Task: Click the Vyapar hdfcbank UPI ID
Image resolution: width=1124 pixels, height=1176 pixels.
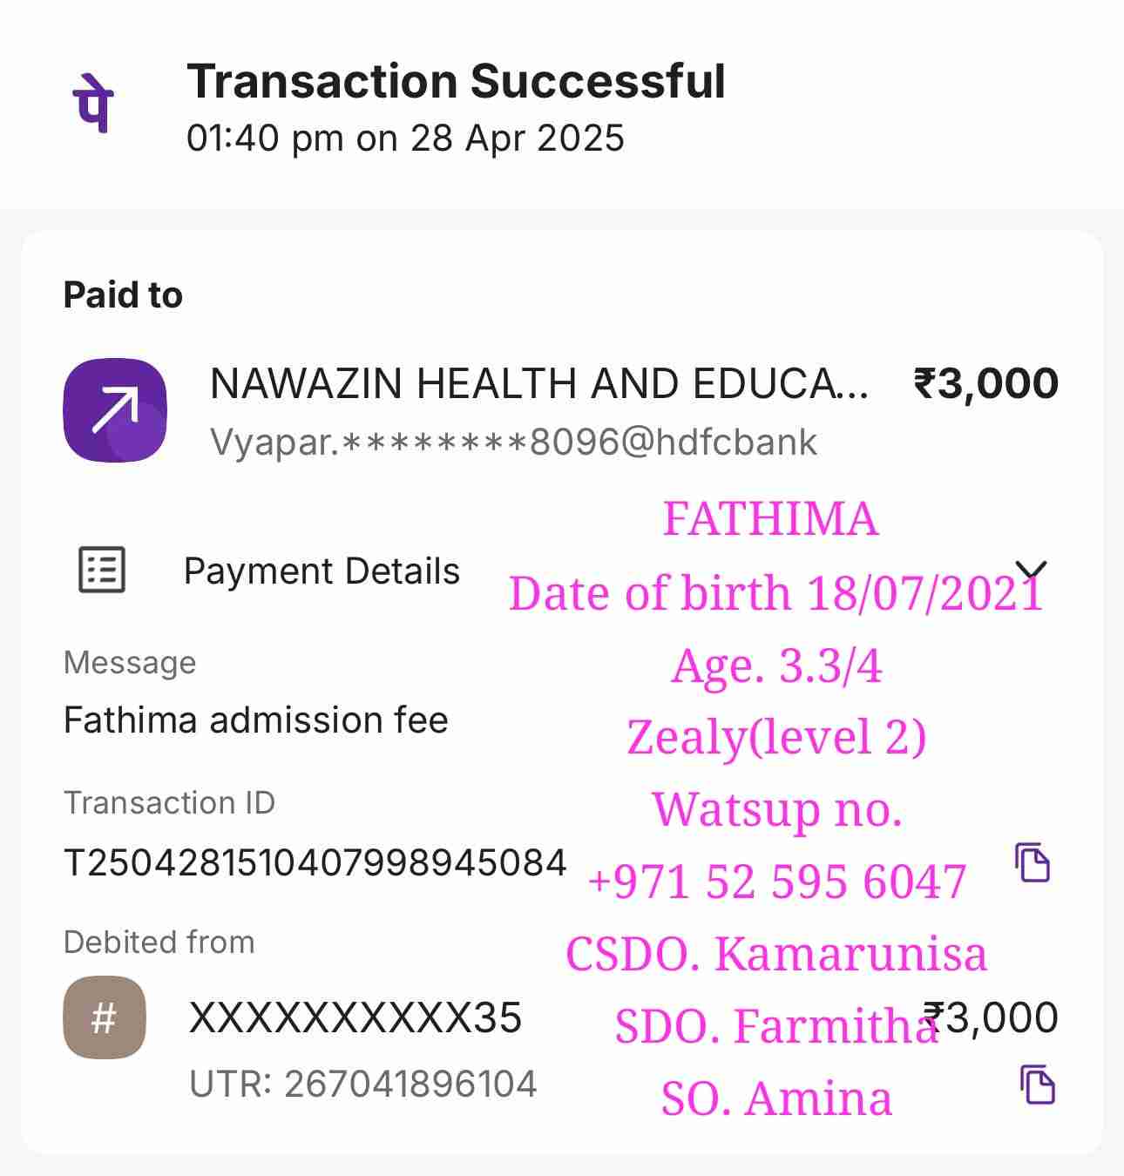Action: [x=513, y=443]
